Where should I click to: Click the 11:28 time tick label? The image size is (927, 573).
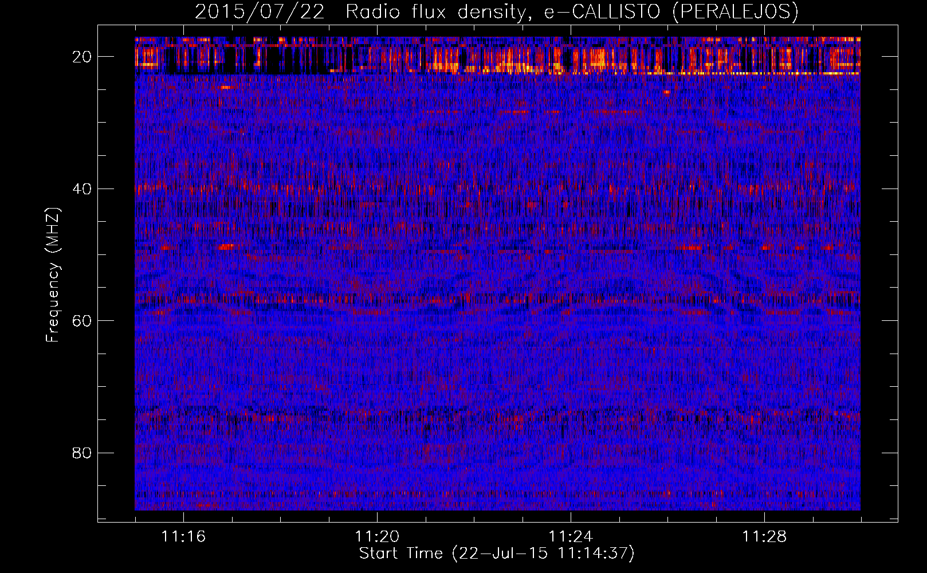click(764, 537)
